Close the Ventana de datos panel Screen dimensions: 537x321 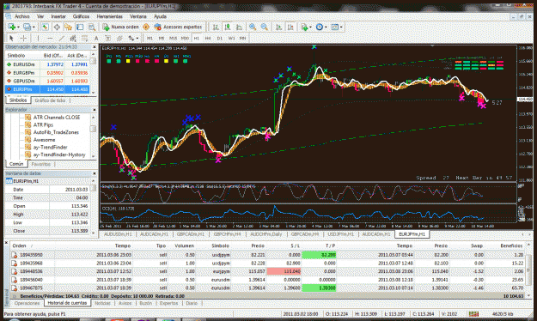95,173
